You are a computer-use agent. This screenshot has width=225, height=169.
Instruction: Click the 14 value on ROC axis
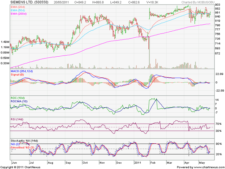pos(217,100)
